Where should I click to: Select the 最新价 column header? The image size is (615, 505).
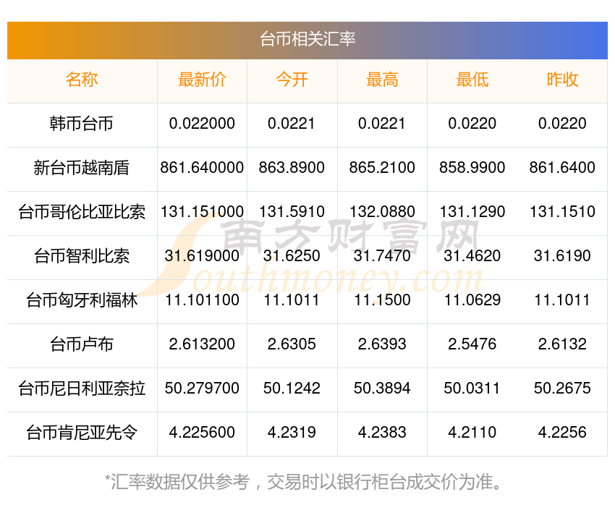(x=202, y=80)
